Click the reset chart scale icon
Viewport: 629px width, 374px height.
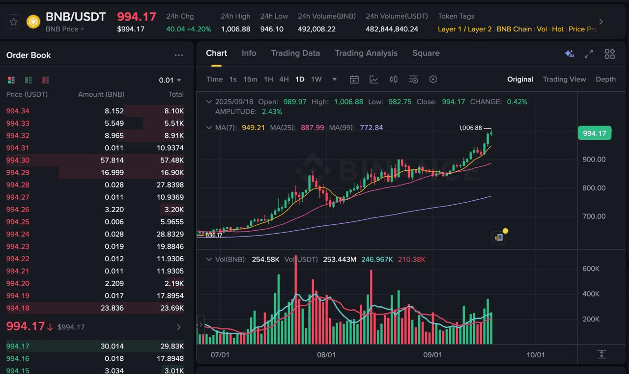coord(601,354)
